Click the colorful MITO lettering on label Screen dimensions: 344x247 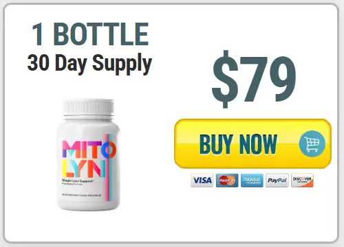(89, 150)
